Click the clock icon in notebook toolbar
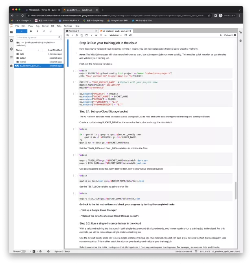The height and width of the screenshot is (265, 252). click(x=126, y=35)
